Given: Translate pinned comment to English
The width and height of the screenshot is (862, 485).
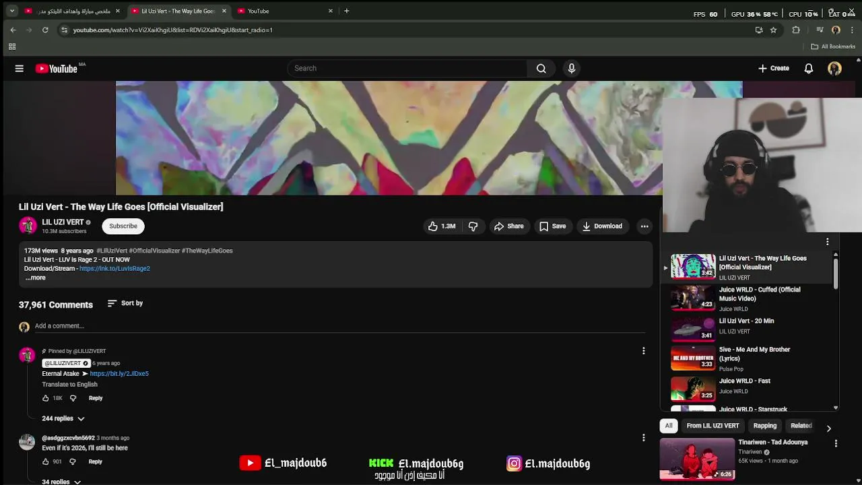Looking at the screenshot, I should pos(69,384).
